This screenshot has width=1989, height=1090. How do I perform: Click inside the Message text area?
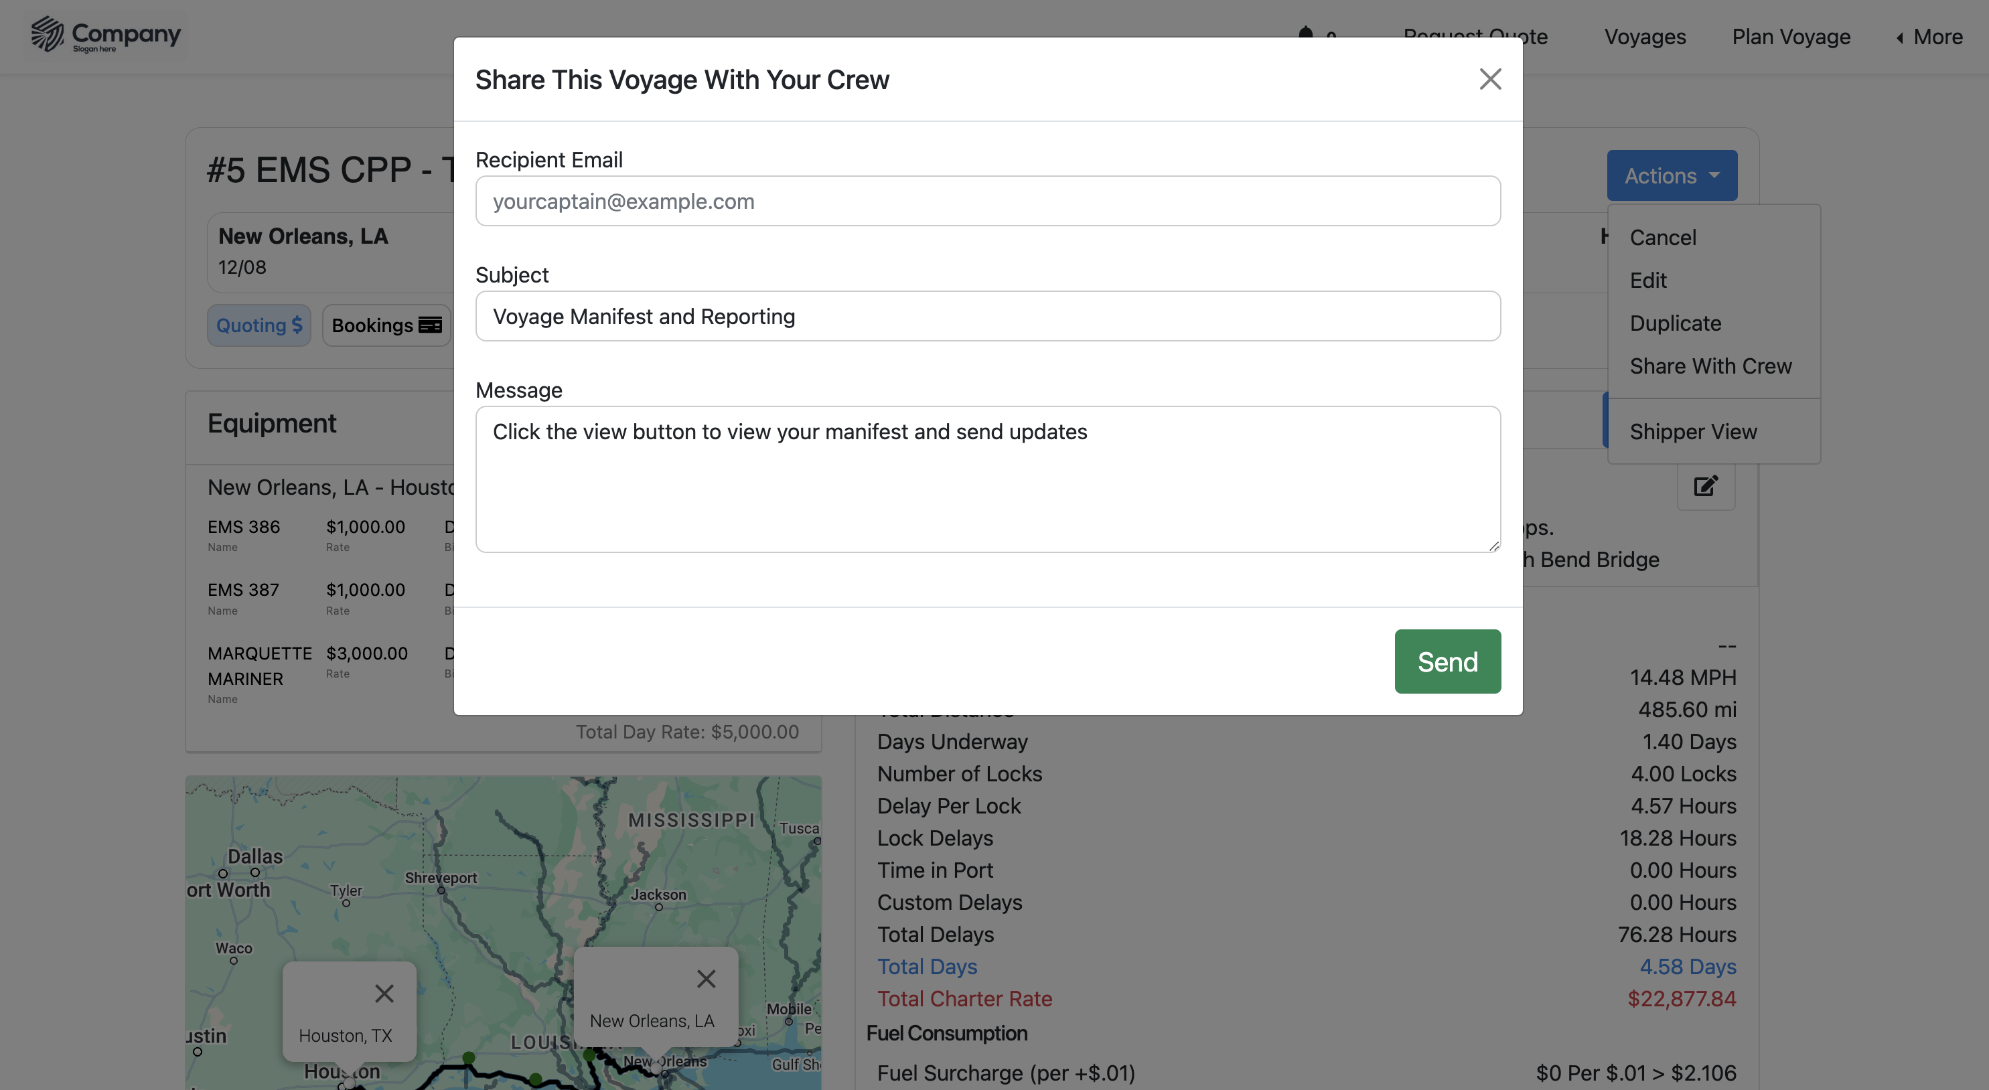pos(988,479)
